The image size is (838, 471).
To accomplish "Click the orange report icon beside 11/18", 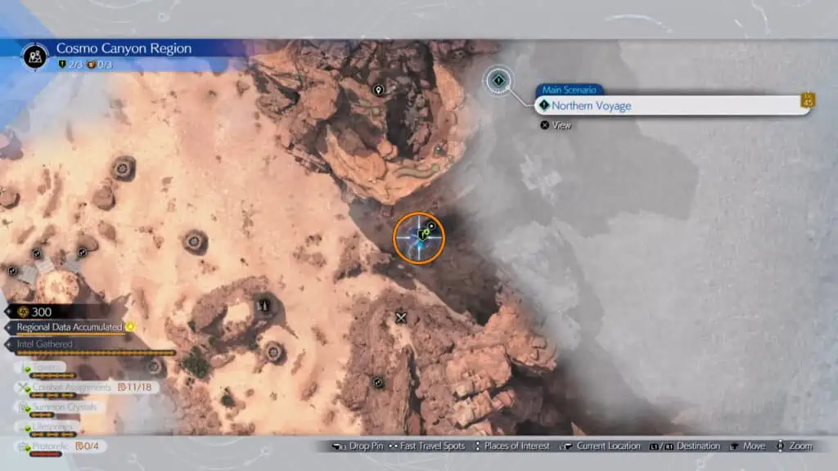I will click(122, 387).
